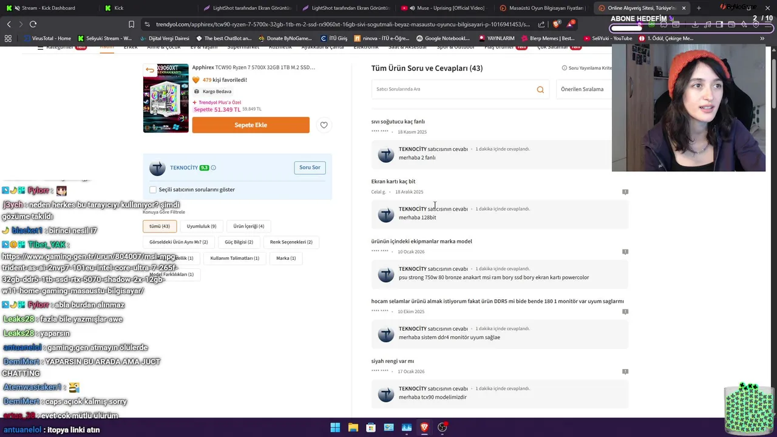Open the apps grid on the bookmarks bar
The image size is (777, 437).
[x=8, y=38]
